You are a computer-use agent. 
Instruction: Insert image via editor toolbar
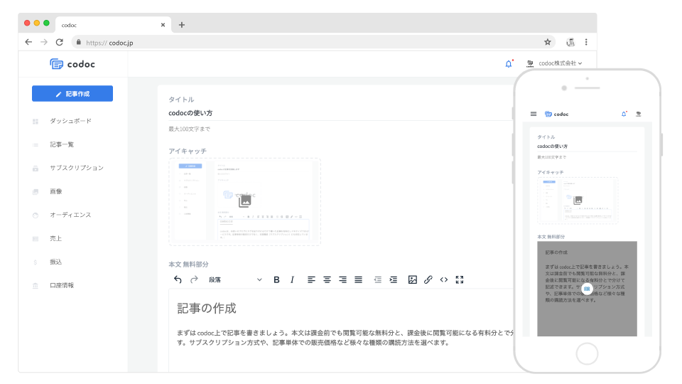point(412,279)
